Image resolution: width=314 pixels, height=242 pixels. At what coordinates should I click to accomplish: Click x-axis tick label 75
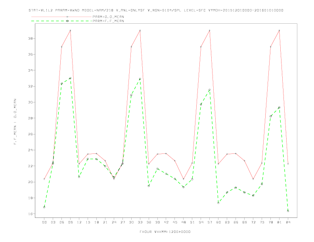click(x=262, y=222)
